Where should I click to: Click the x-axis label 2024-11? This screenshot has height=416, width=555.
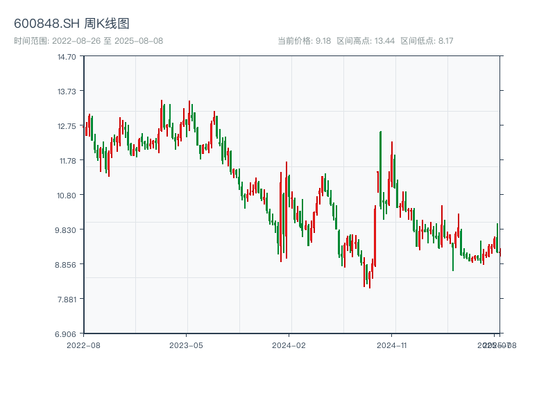pyautogui.click(x=392, y=345)
